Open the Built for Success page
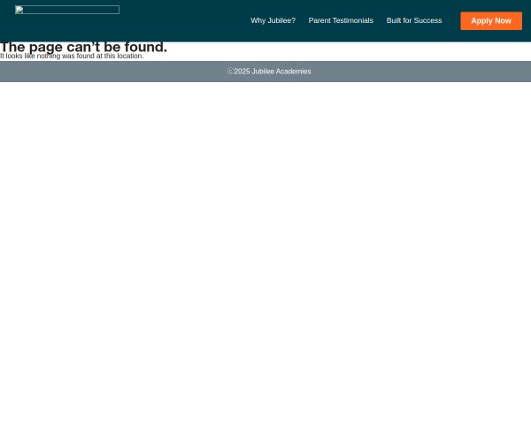 click(x=414, y=20)
